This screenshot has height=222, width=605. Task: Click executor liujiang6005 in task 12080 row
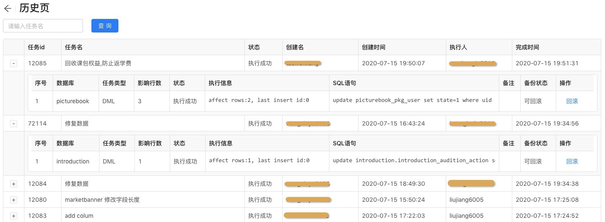click(x=466, y=200)
